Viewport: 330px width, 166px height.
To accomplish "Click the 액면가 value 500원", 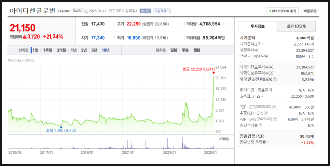I will pyautogui.click(x=300, y=56).
